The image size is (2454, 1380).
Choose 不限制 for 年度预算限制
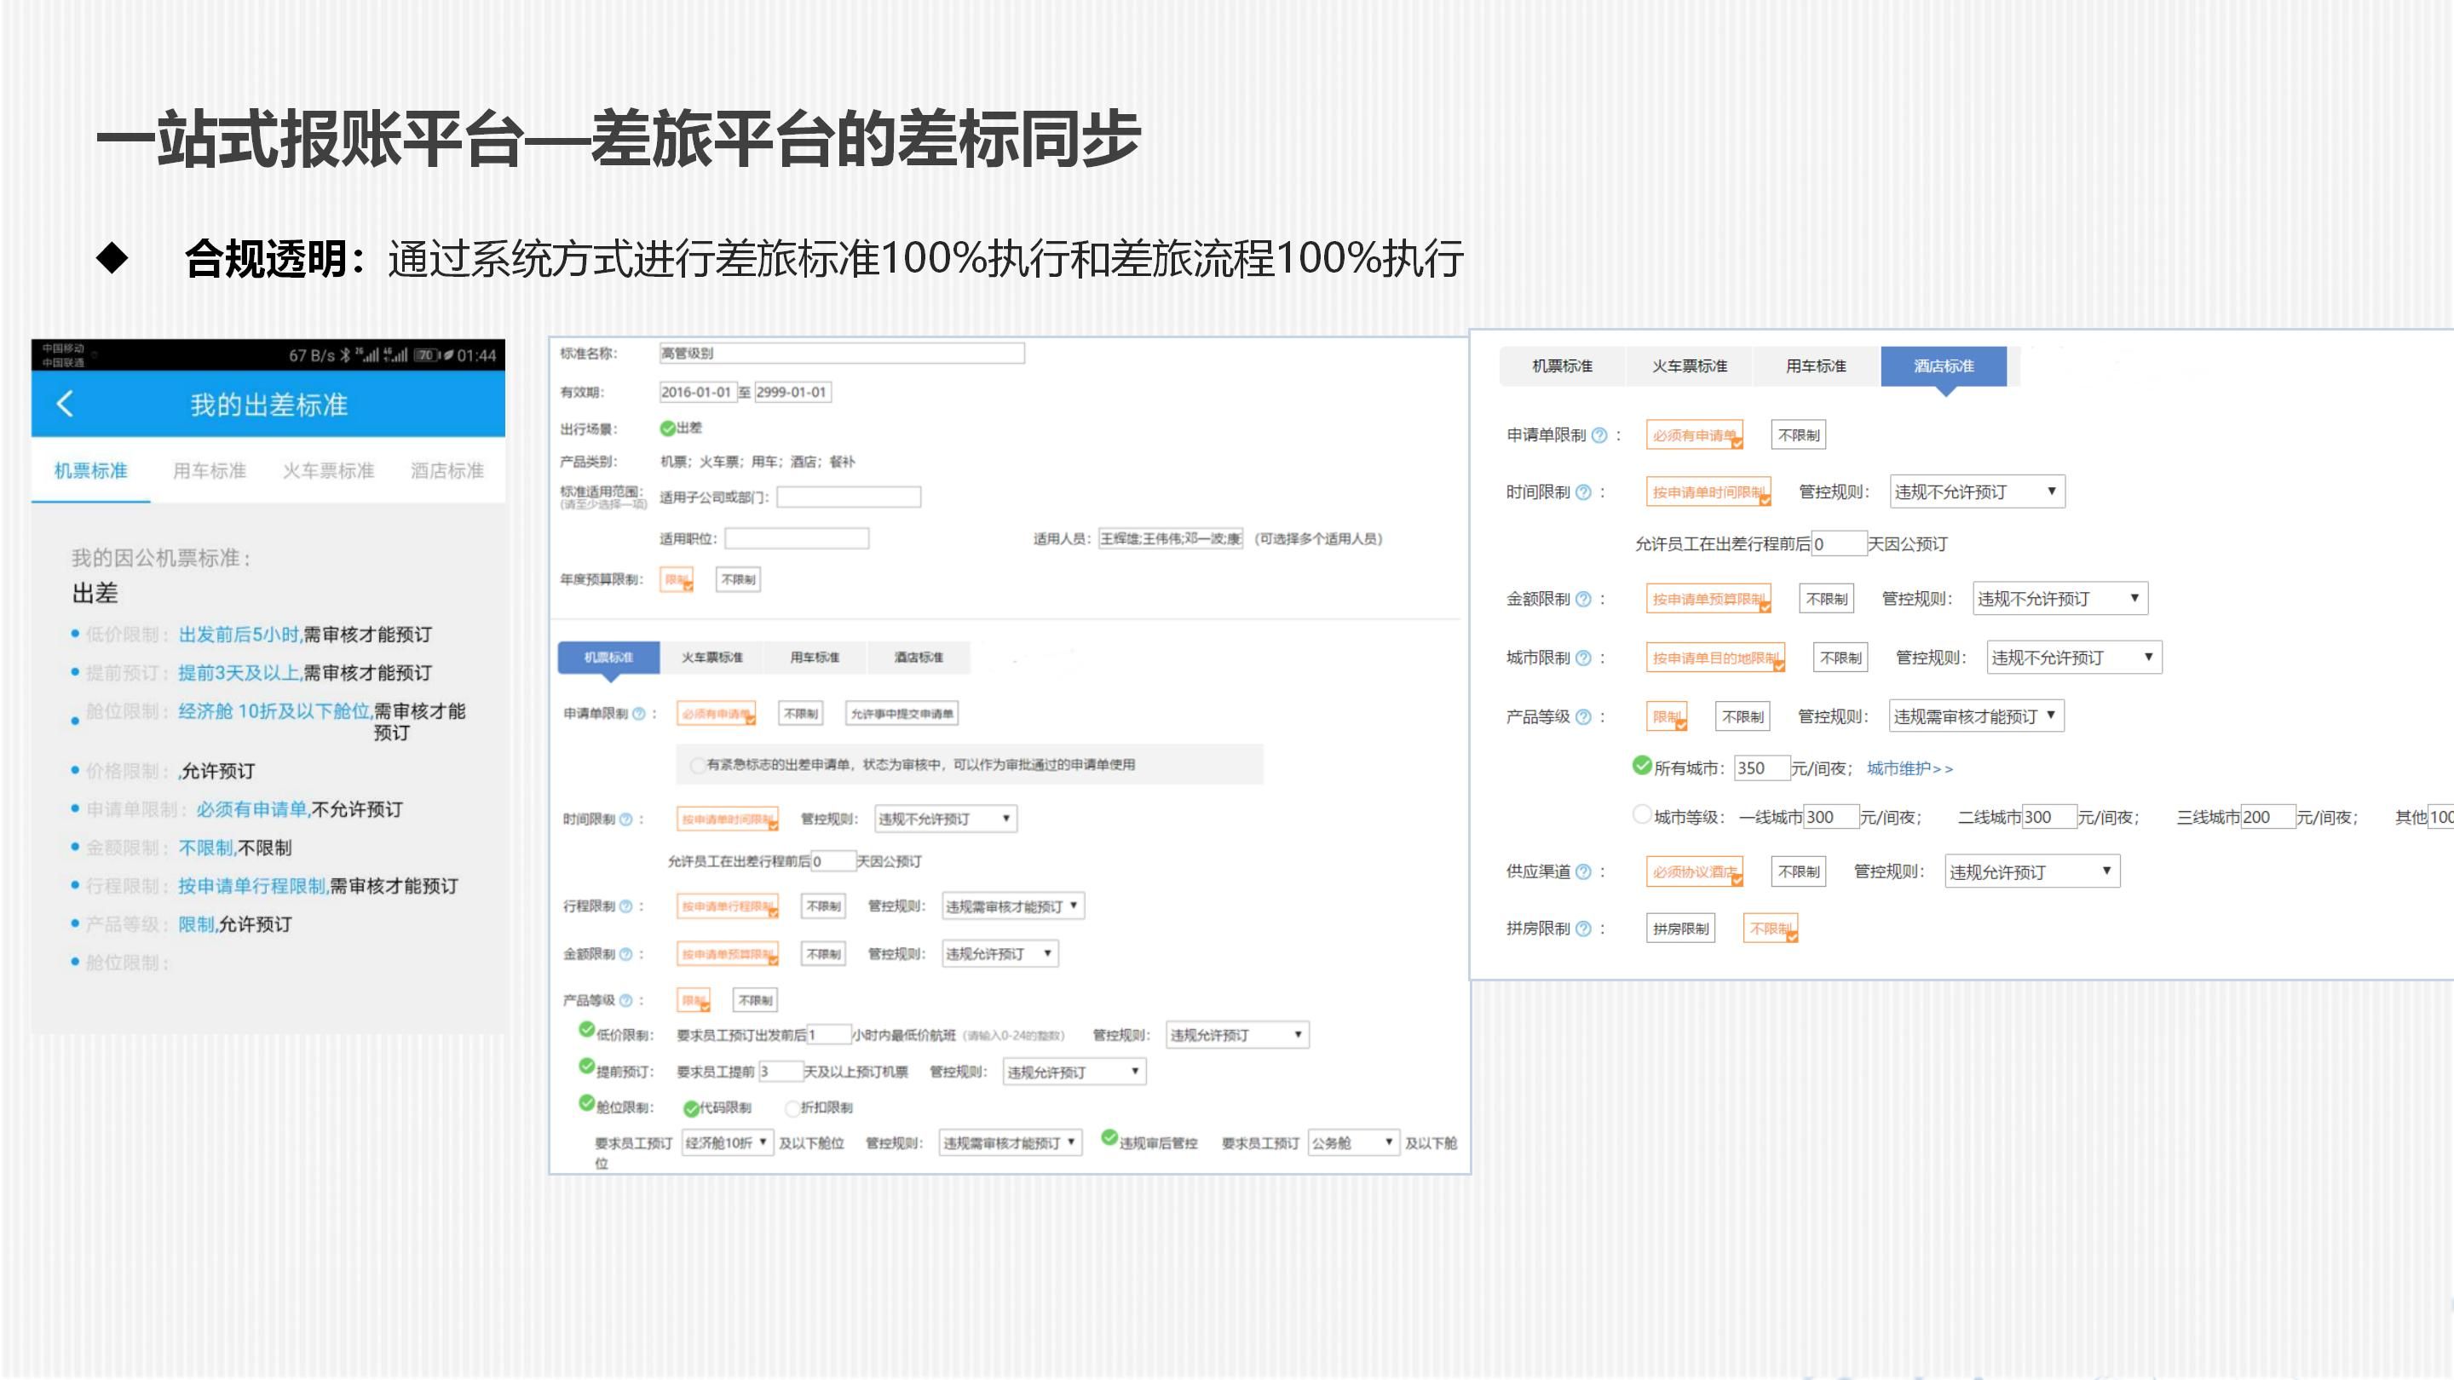738,579
